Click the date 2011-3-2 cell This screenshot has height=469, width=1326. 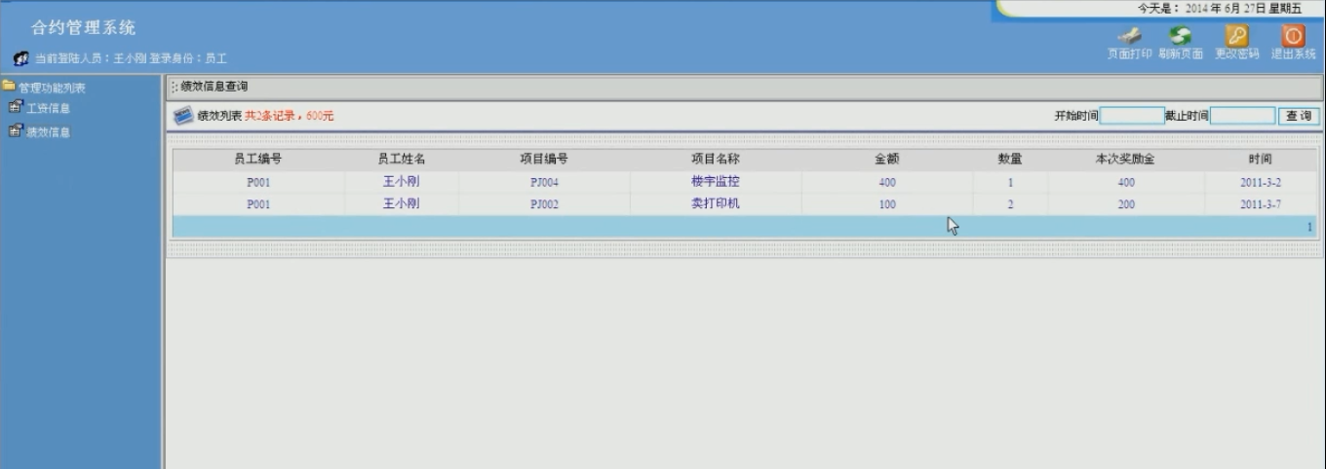coord(1260,182)
